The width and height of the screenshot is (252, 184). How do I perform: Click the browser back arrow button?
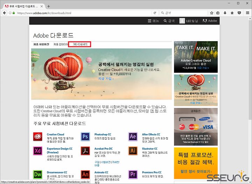[4, 13]
